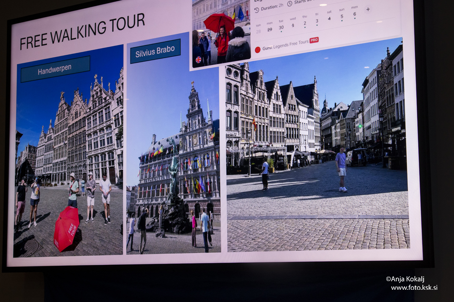This screenshot has width=454, height=302.
Task: Click the www.foto.ksk.si watermark link
Action: point(414,287)
